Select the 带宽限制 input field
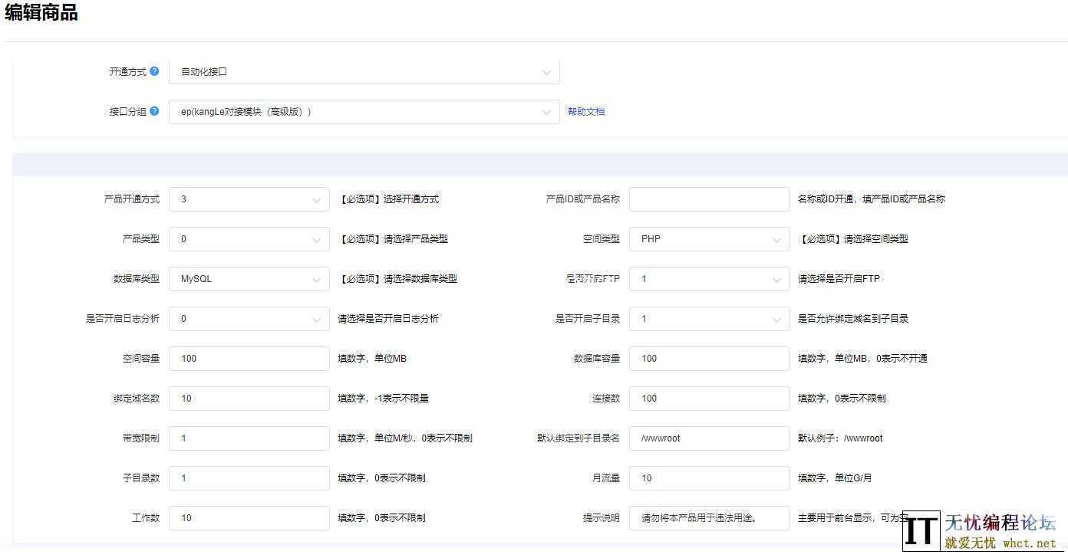This screenshot has width=1068, height=558. click(249, 438)
